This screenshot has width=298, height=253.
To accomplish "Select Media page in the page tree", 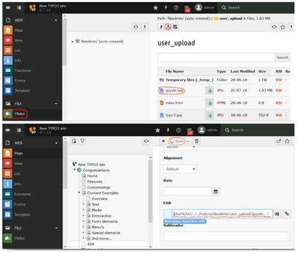I will tap(97, 210).
